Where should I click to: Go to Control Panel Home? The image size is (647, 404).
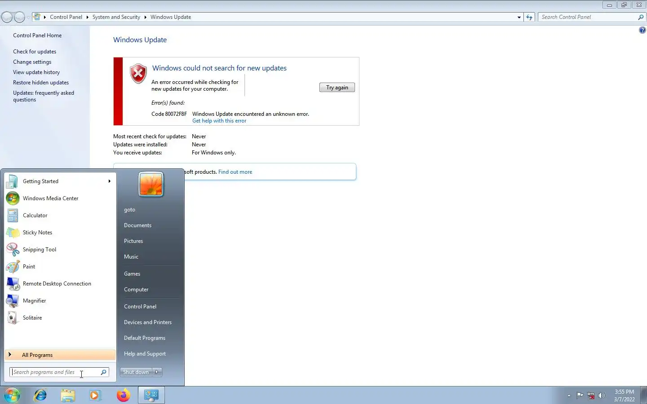[x=37, y=35]
